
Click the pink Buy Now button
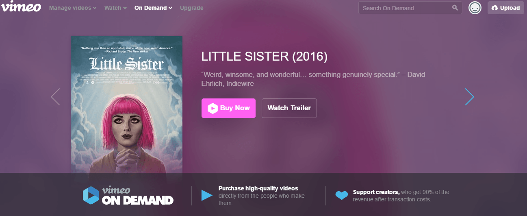pos(228,108)
